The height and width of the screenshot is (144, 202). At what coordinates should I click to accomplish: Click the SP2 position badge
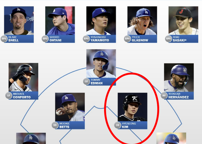tap(45, 39)
